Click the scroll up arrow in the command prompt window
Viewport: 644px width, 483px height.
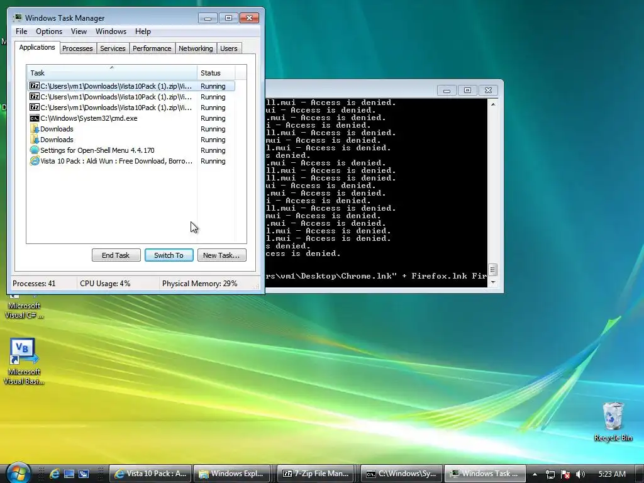click(x=493, y=104)
